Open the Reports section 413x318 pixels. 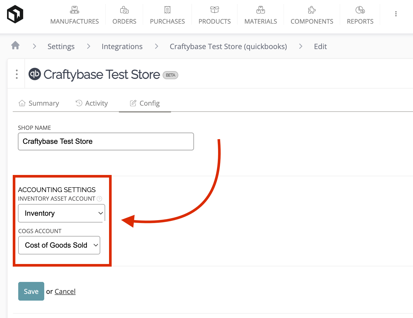(360, 16)
